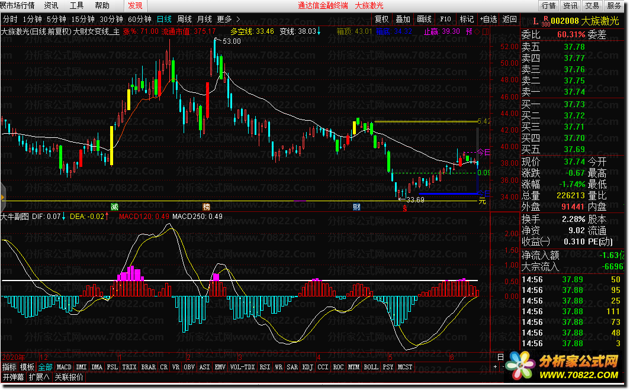
Task: Click the left-edge panel arrow handle
Action: (2, 197)
